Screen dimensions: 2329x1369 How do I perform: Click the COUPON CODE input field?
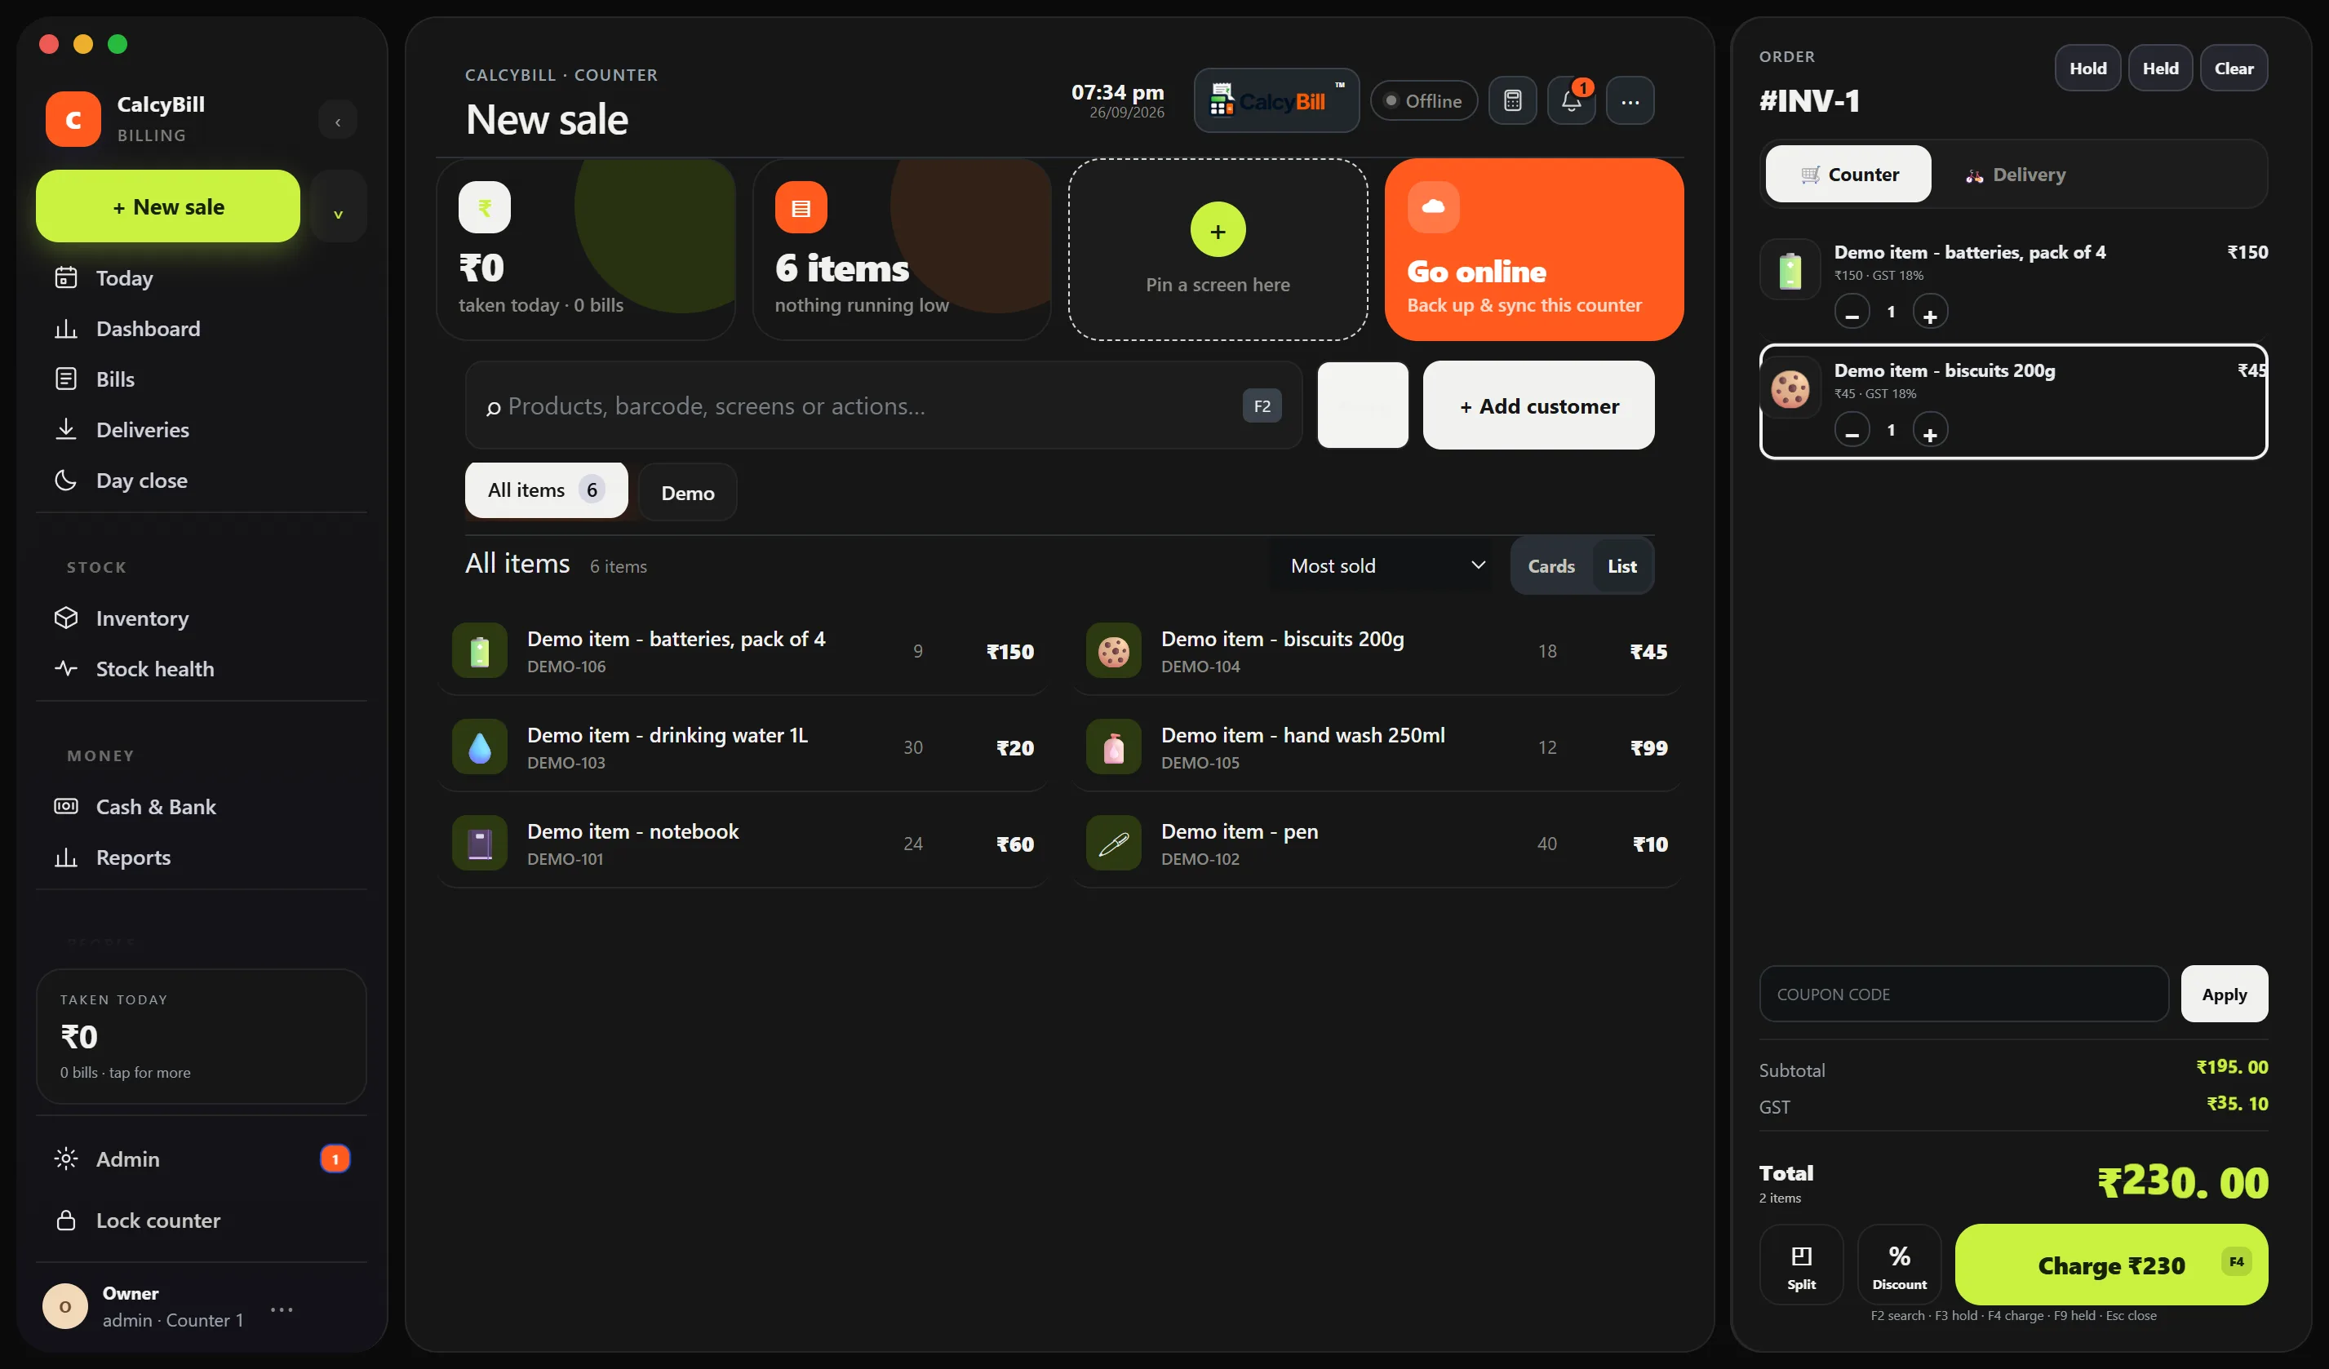click(x=1963, y=994)
